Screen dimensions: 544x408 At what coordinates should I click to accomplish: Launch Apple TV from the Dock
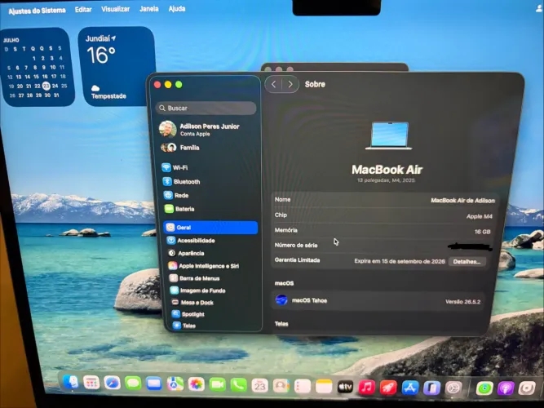(345, 387)
